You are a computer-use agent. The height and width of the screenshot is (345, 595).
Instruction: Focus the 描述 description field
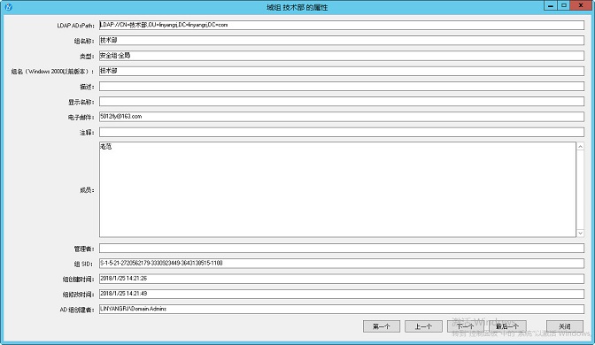coord(342,87)
